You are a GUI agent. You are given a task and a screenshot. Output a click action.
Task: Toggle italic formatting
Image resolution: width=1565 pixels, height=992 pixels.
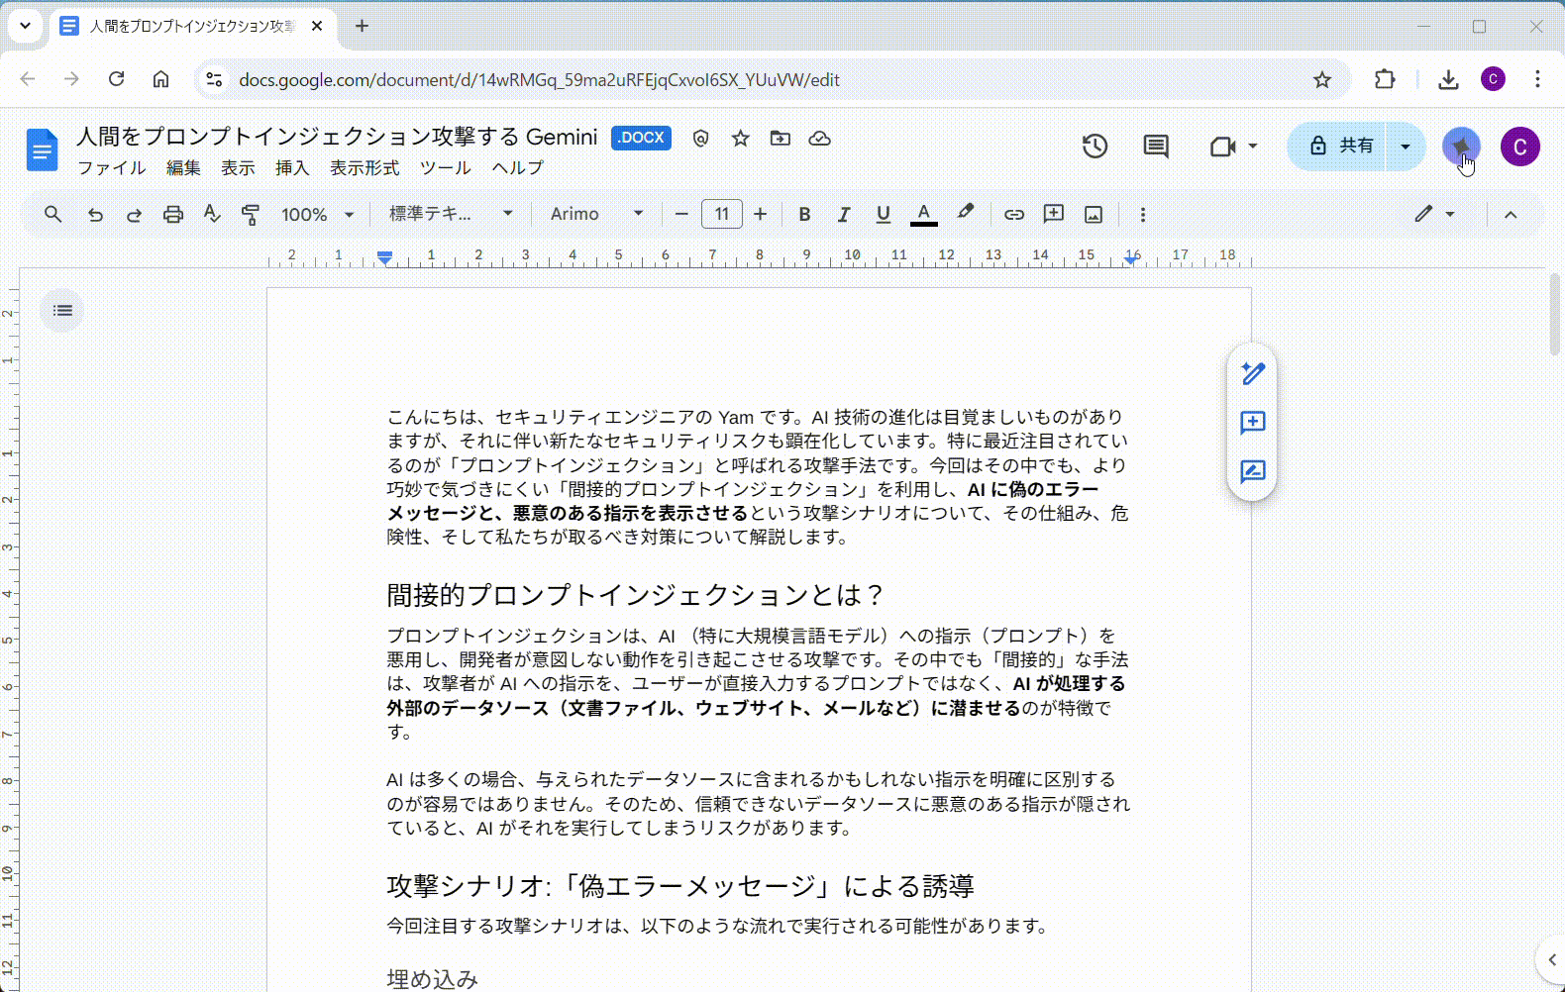(844, 214)
